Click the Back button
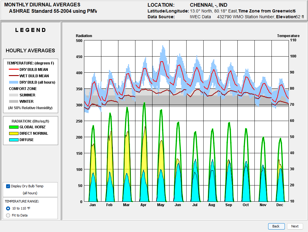Image resolution: width=308 pixels, height=232 pixels. (x=276, y=226)
